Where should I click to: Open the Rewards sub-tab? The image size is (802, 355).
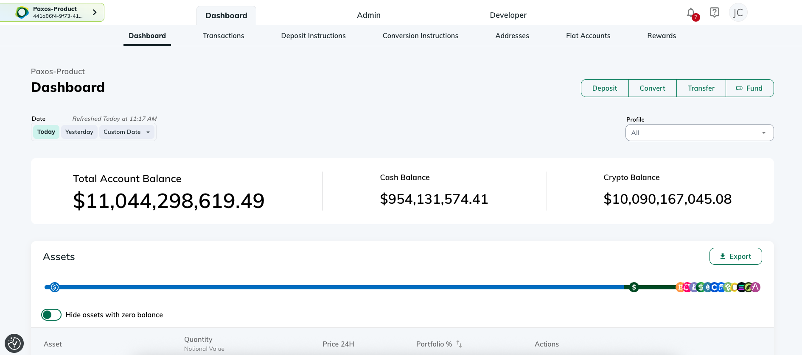pyautogui.click(x=662, y=36)
